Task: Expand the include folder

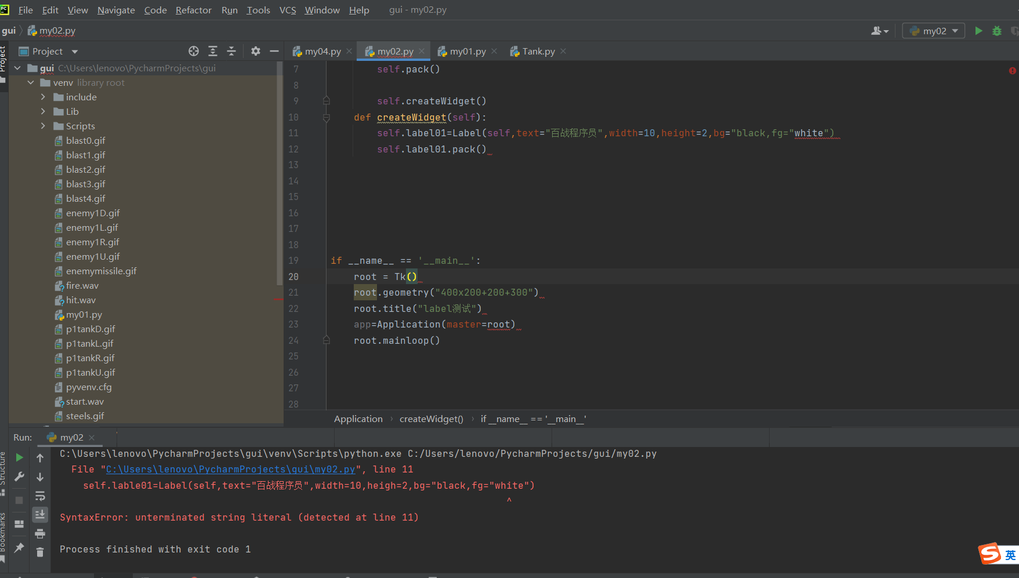Action: [43, 97]
